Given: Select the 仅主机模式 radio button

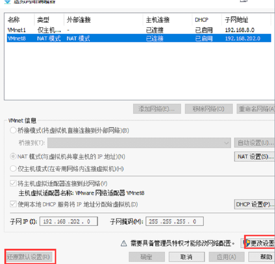Looking at the screenshot, I should (x=13, y=168).
